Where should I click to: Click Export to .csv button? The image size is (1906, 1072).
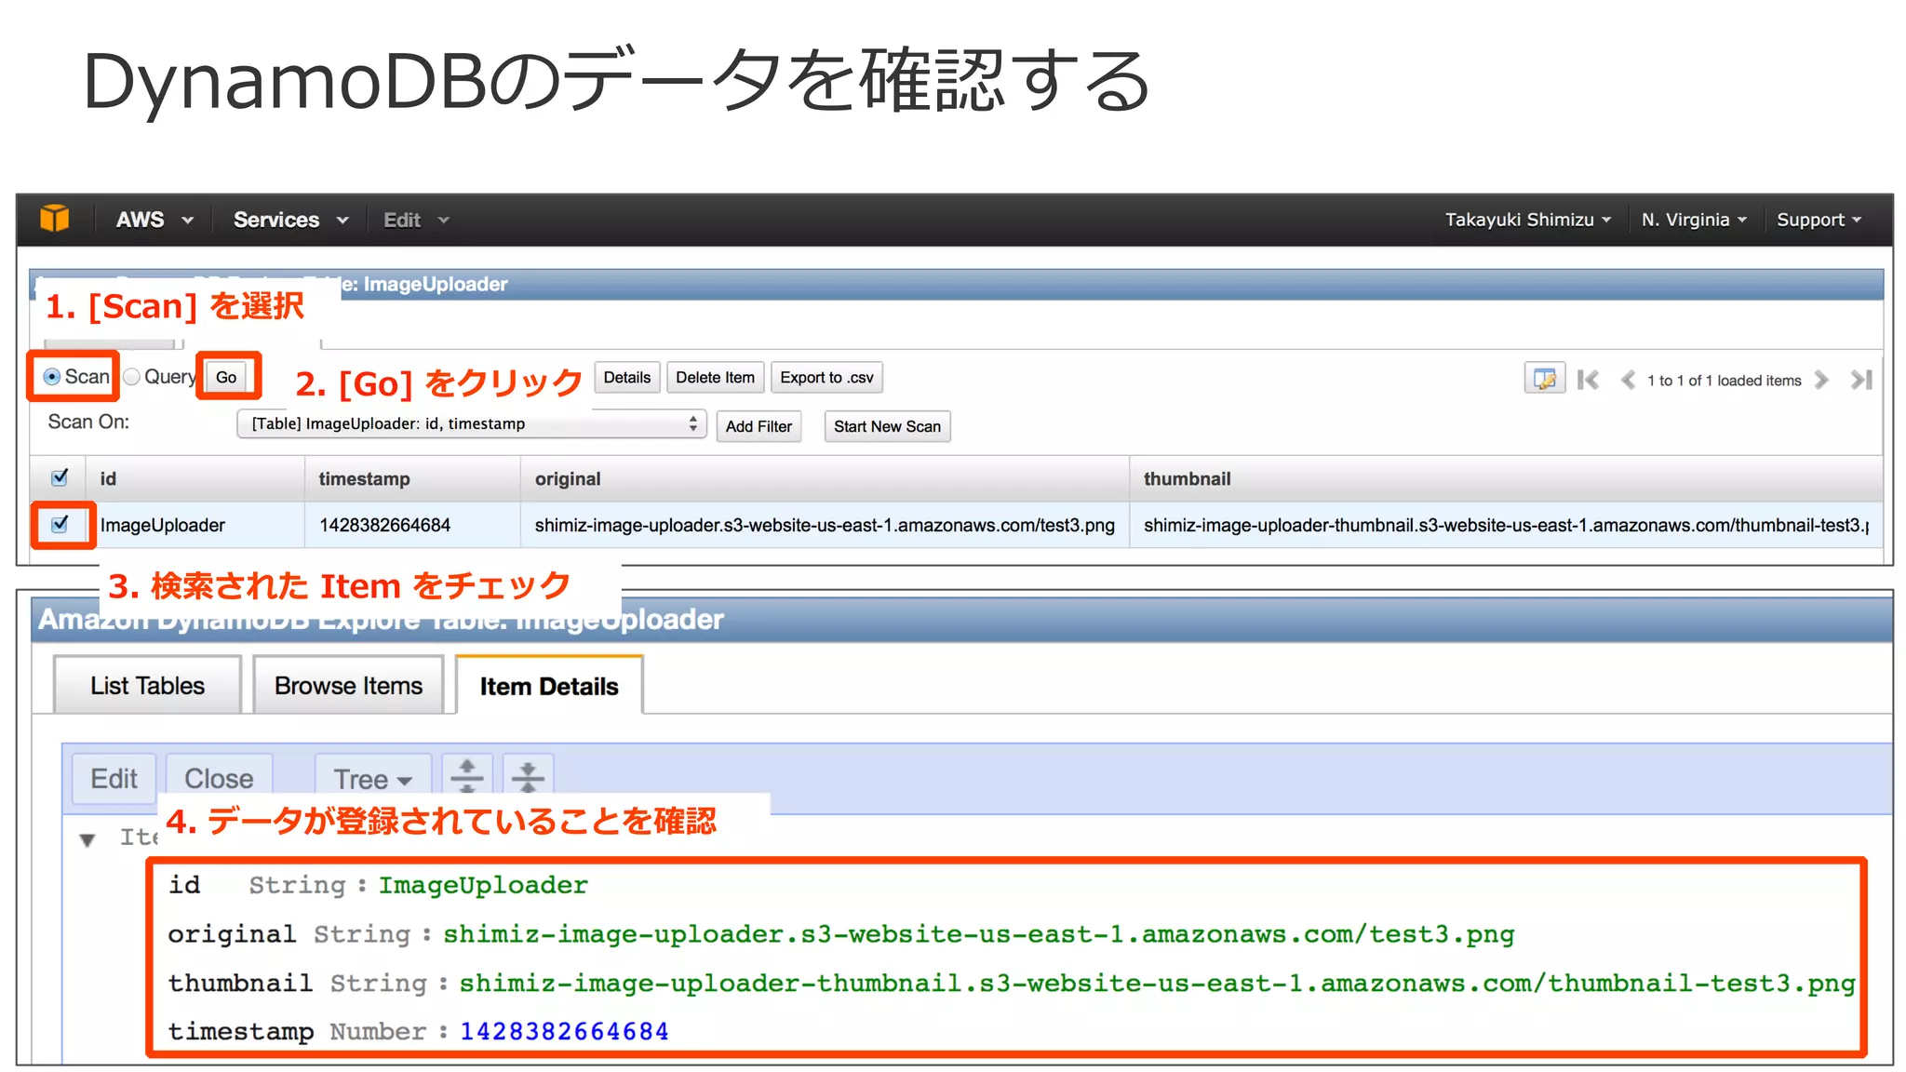click(826, 377)
